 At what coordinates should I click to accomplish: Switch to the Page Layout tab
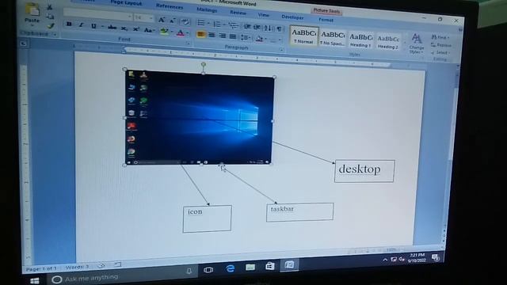(x=126, y=2)
